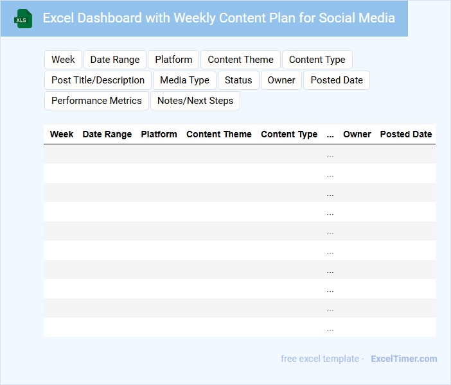This screenshot has height=385, width=451.
Task: Click the Content Theme column header
Action: 219,135
